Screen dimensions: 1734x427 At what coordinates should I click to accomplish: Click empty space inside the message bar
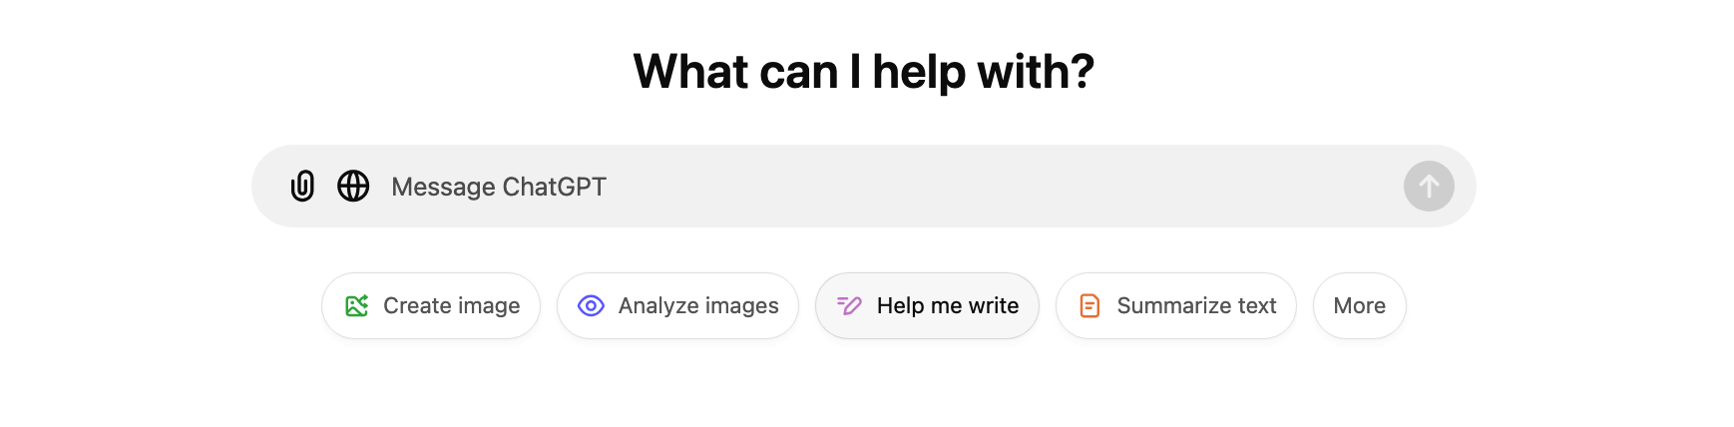[998, 187]
